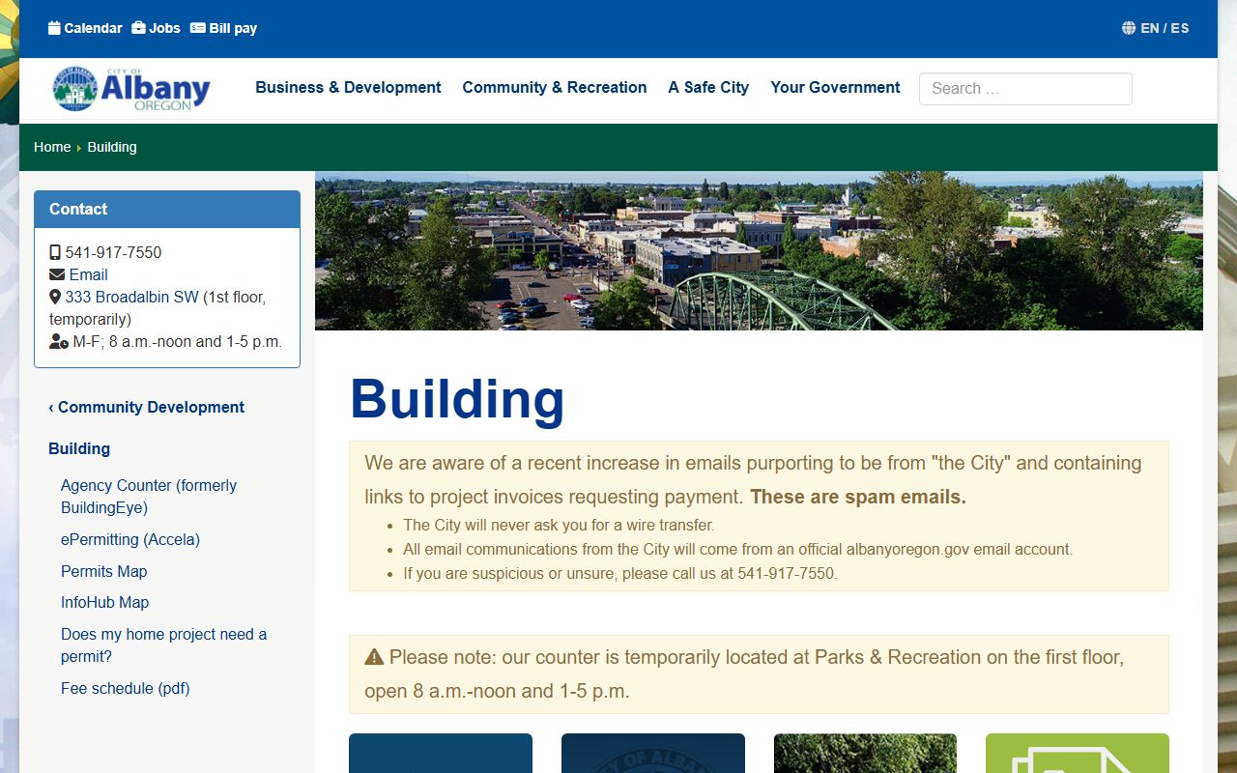Click the green document icon tile
This screenshot has width=1237, height=773.
(x=1078, y=753)
